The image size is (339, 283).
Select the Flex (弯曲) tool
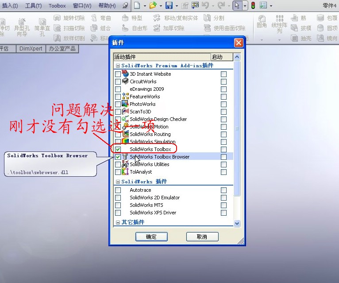pyautogui.click(x=101, y=18)
